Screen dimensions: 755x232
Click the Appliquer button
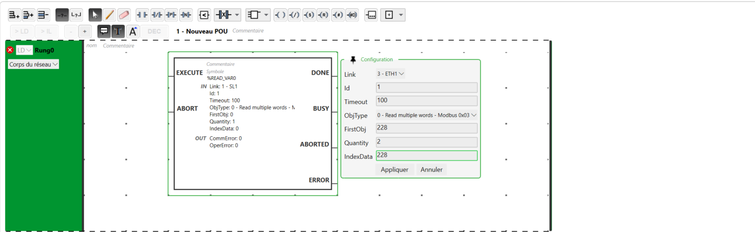pos(394,169)
